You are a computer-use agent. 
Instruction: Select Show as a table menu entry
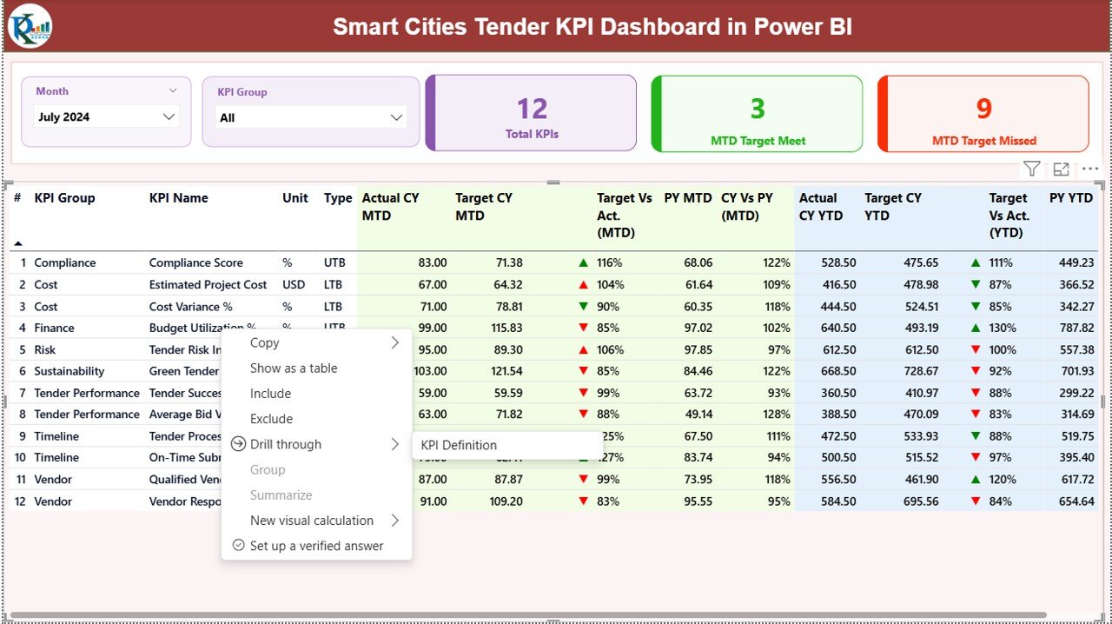click(x=294, y=368)
